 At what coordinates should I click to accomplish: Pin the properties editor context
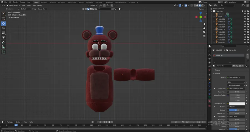tap(247, 50)
